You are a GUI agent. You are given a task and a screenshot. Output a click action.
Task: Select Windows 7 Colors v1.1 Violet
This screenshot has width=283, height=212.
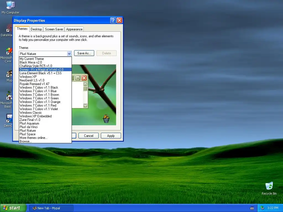pyautogui.click(x=45, y=109)
